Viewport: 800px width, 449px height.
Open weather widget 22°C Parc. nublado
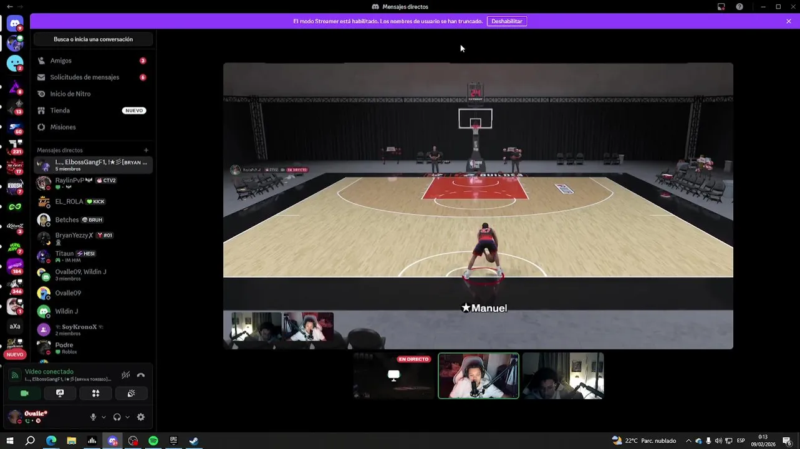pos(644,441)
